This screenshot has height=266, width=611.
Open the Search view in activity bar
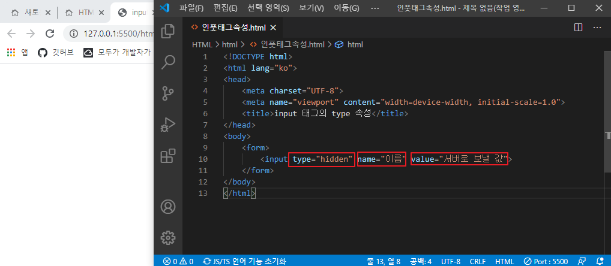click(x=168, y=62)
